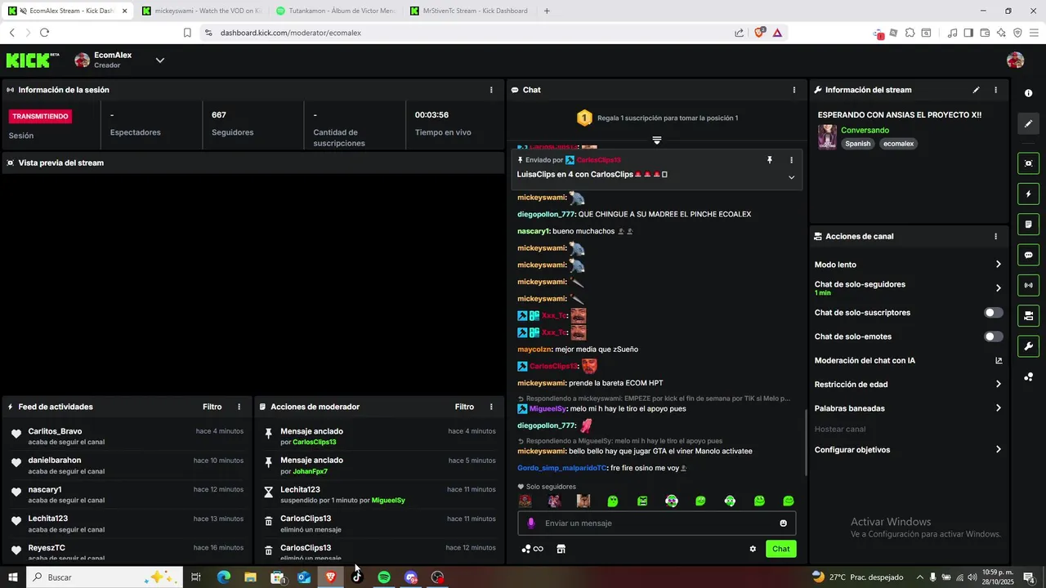Click CarlosClips13 in Mensaje anclado entry
The width and height of the screenshot is (1046, 588).
(315, 442)
